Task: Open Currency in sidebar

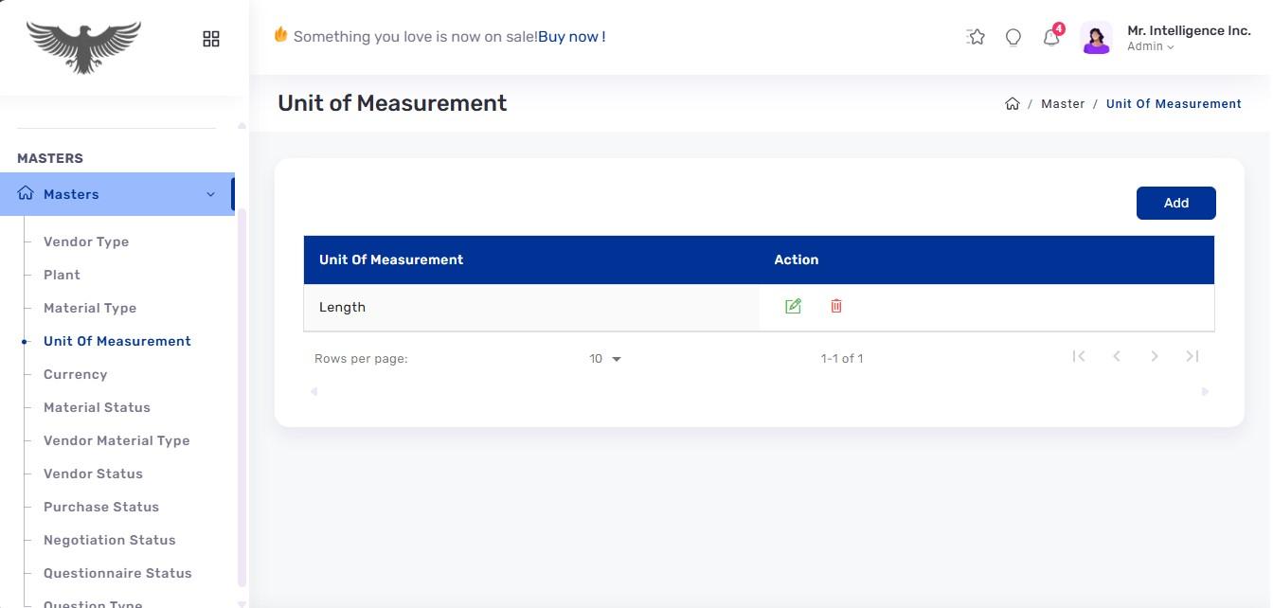Action: point(75,374)
